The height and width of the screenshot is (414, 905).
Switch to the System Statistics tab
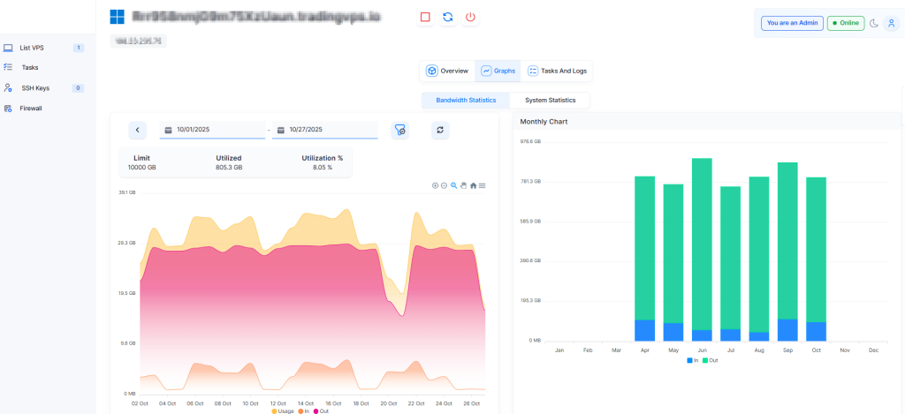[x=549, y=101]
